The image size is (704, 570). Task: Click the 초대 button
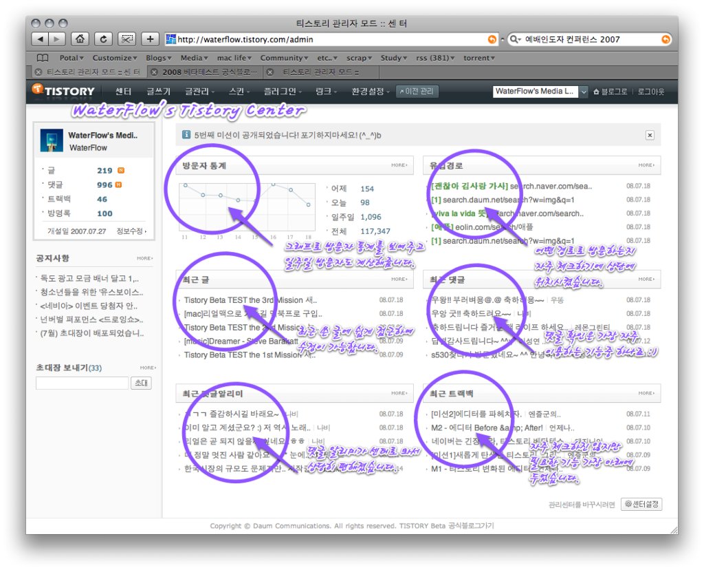[142, 383]
